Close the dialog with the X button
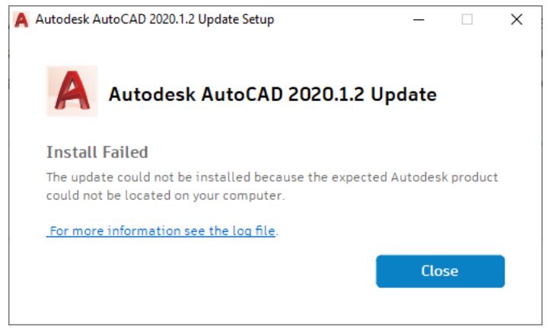This screenshot has height=336, width=554. click(x=517, y=20)
